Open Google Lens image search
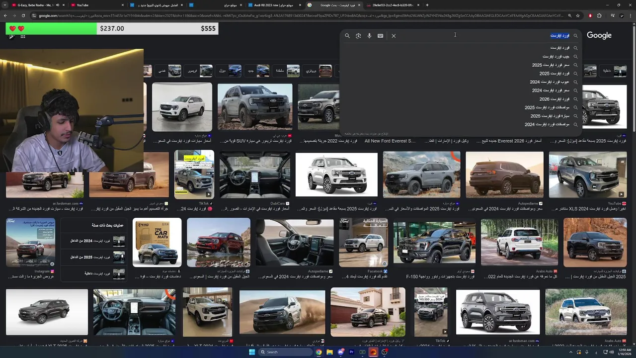 358,36
